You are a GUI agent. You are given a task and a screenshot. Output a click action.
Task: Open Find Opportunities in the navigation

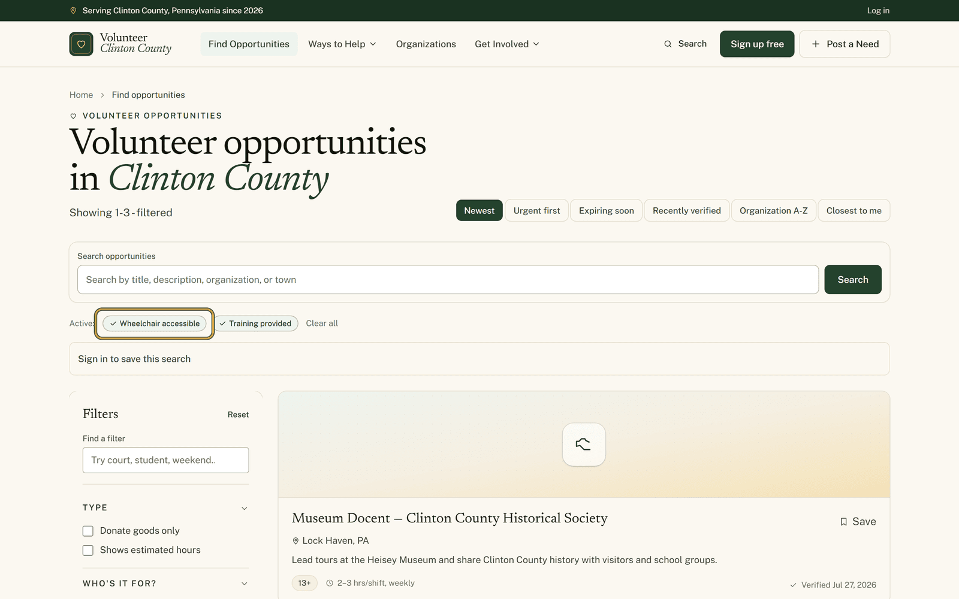[x=249, y=44]
